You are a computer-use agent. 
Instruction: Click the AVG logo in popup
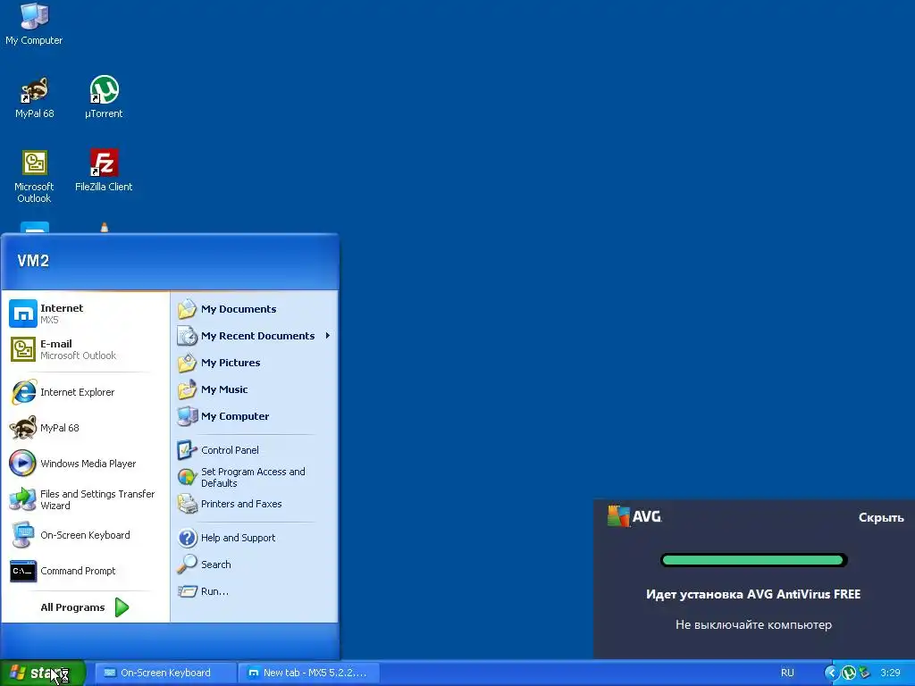point(634,516)
